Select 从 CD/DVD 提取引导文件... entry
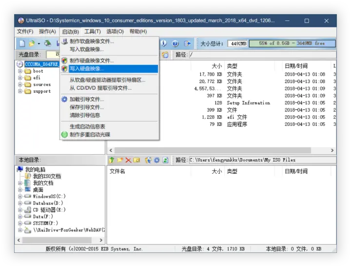Image resolution: width=351 pixels, height=267 pixels. pyautogui.click(x=110, y=88)
